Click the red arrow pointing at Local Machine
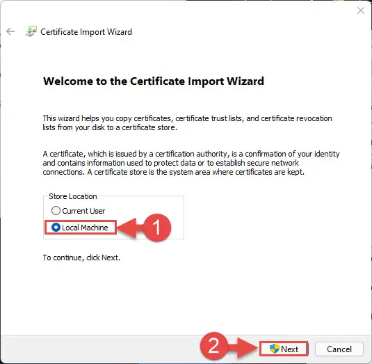This screenshot has width=372, height=364. [130, 228]
